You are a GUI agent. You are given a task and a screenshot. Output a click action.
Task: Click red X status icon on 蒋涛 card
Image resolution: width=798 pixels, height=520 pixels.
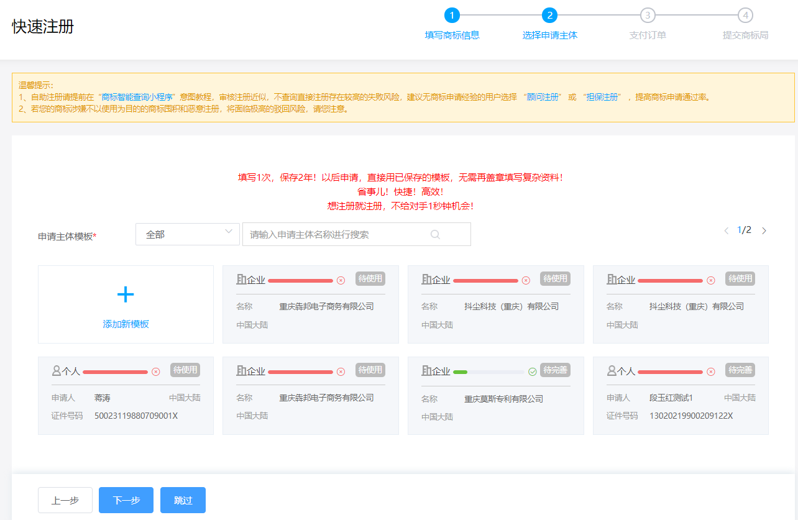[x=156, y=372]
